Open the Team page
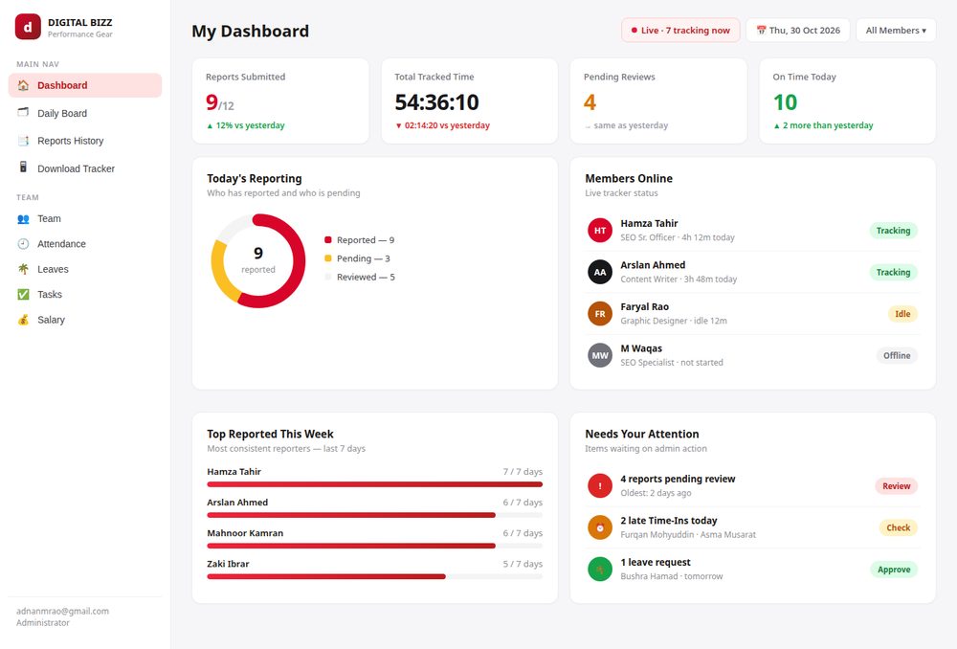The height and width of the screenshot is (649, 957). coord(85,218)
